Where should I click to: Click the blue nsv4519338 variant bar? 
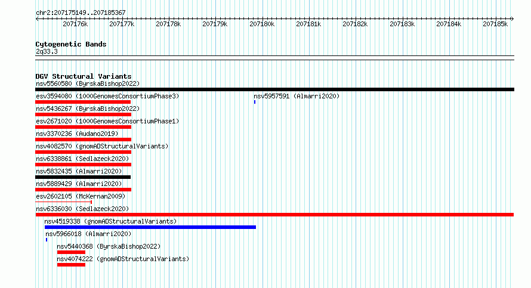coord(150,227)
